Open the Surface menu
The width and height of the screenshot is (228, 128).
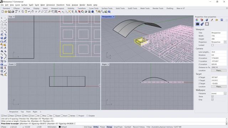[24, 5]
